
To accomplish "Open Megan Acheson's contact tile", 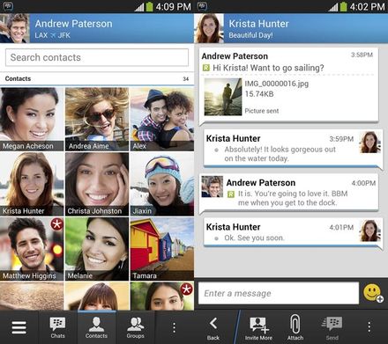I will (x=32, y=120).
